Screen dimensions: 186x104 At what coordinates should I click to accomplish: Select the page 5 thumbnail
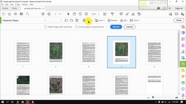point(154,52)
